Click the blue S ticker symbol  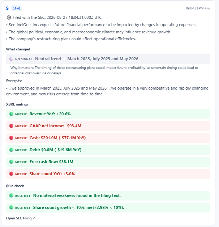point(7,8)
